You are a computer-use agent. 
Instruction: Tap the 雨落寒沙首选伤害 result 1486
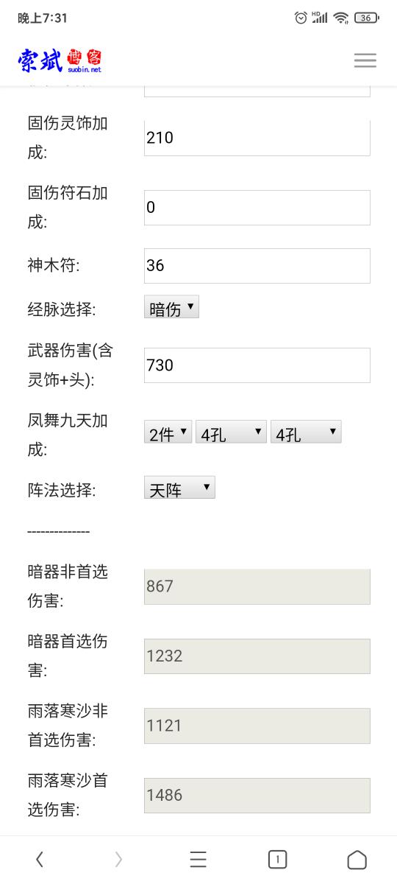coord(257,795)
